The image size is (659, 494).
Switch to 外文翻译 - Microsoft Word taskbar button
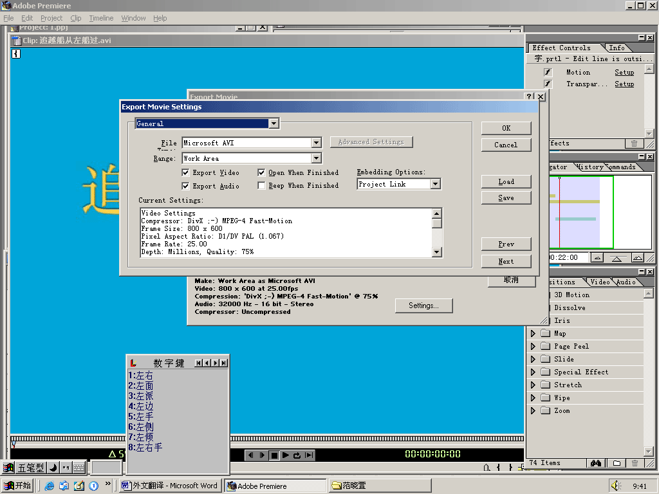pyautogui.click(x=170, y=486)
